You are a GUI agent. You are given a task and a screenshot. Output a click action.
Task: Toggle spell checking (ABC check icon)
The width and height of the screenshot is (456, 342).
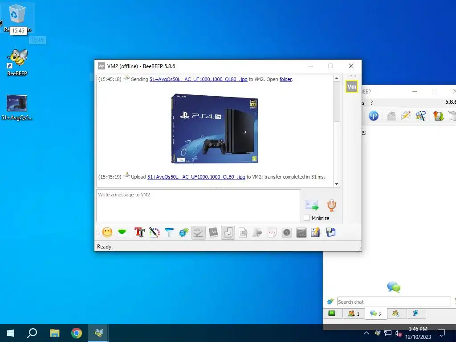(x=198, y=232)
